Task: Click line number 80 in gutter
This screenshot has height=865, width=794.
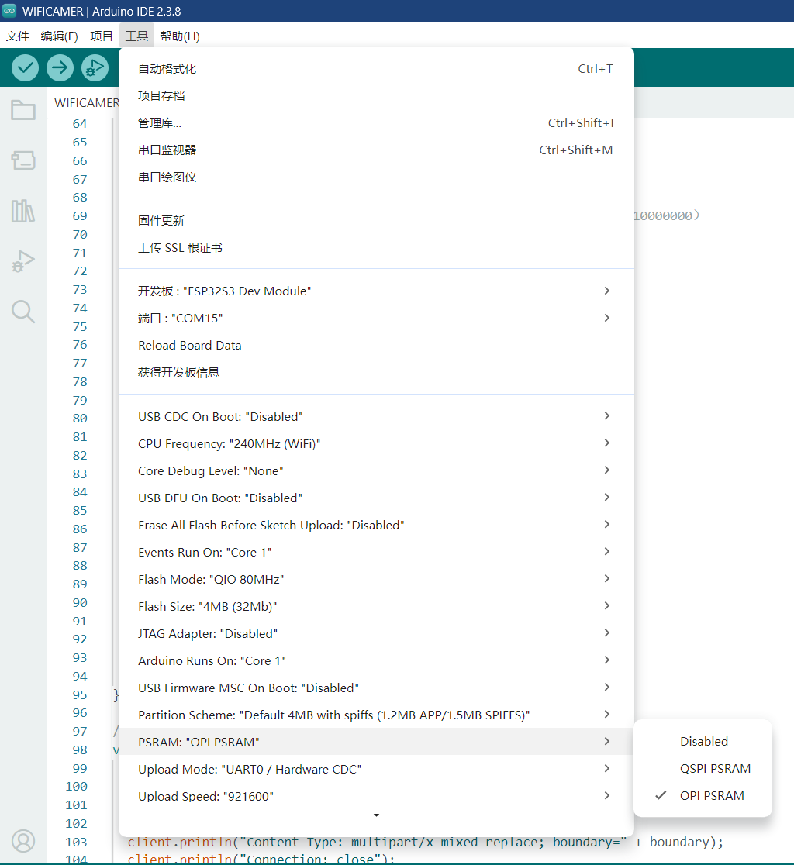Action: [x=80, y=418]
